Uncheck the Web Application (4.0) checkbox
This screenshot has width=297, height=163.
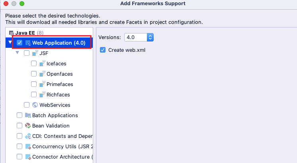pos(20,43)
